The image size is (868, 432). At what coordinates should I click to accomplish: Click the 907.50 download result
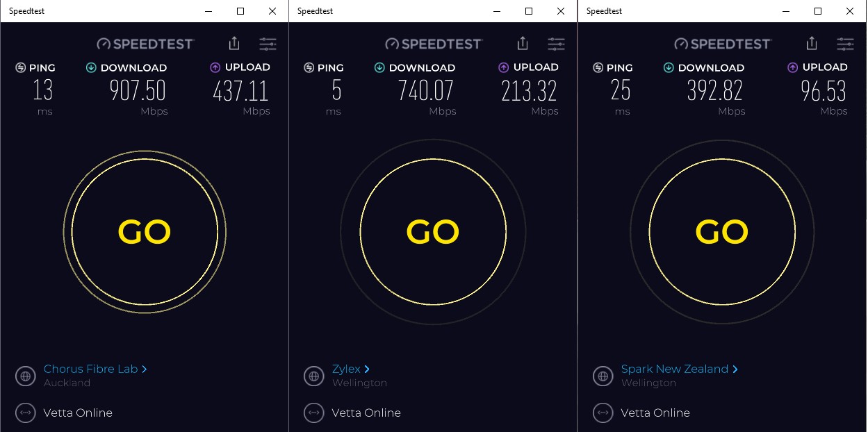coord(138,91)
